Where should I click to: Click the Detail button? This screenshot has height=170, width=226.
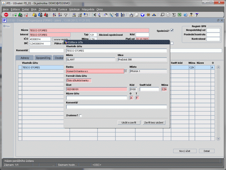[207, 151]
